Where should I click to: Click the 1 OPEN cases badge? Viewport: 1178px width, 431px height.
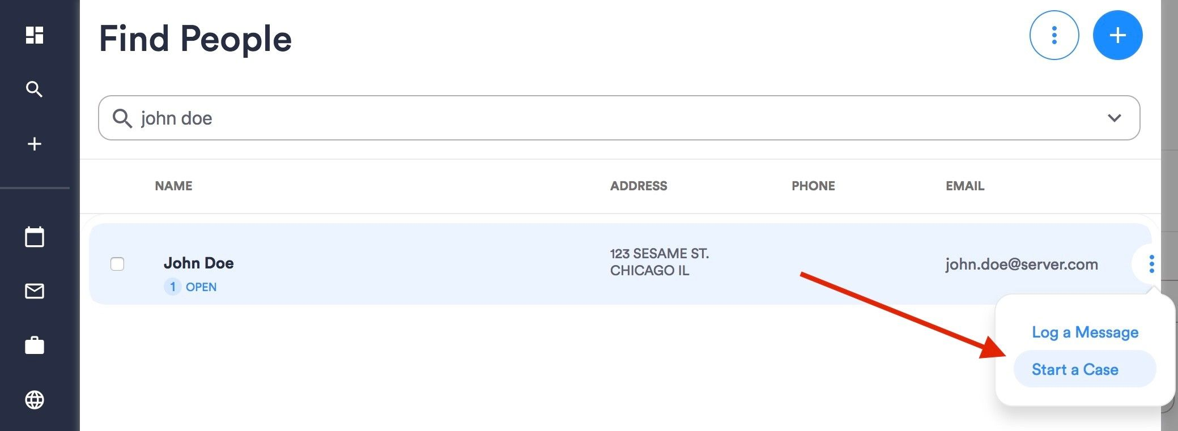(x=191, y=287)
